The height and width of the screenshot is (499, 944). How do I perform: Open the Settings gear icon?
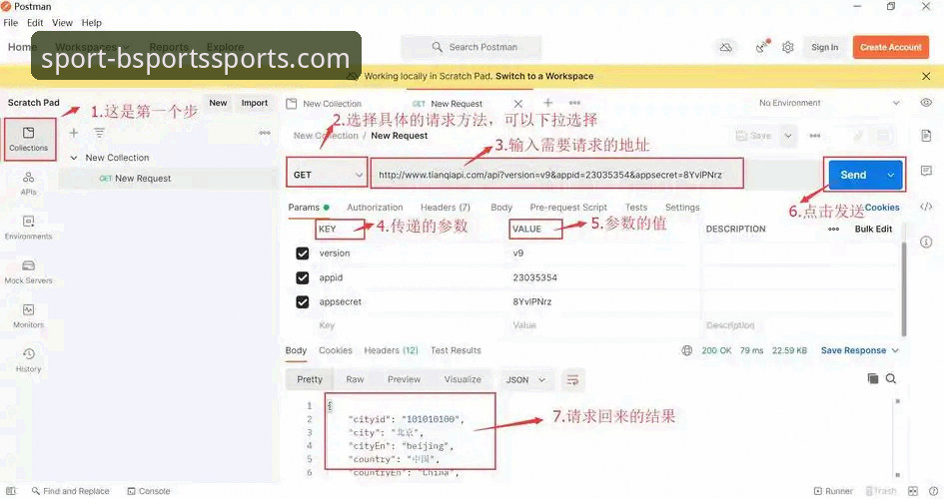787,47
